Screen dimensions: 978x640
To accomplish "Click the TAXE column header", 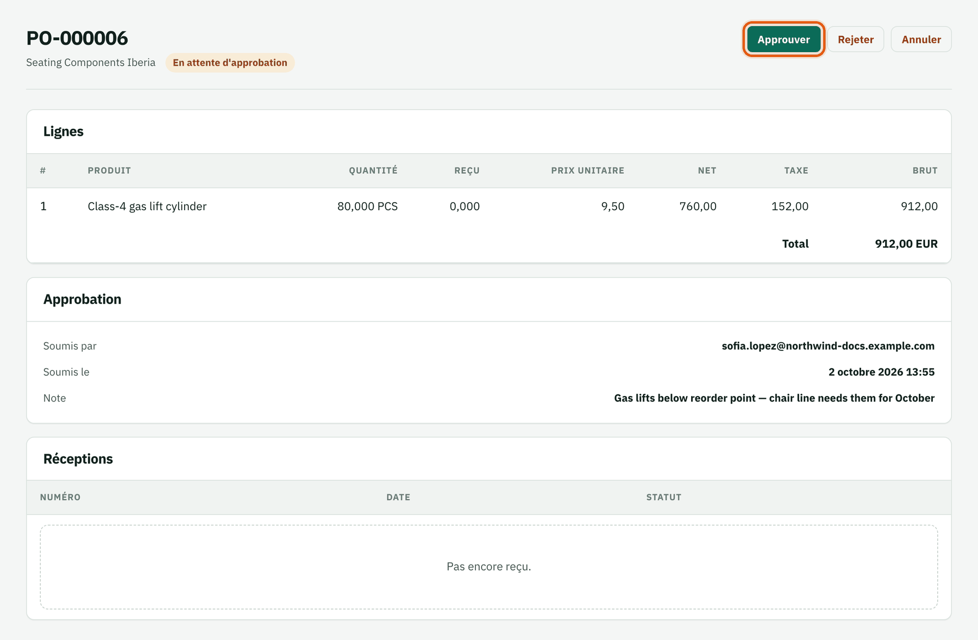I will point(796,171).
